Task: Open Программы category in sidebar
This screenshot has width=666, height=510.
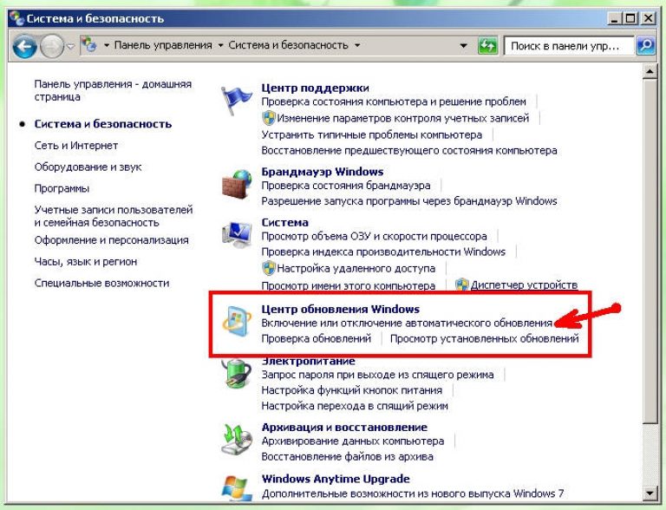Action: coord(62,188)
